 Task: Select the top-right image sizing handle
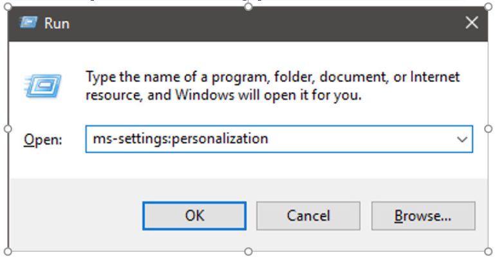pos(488,6)
